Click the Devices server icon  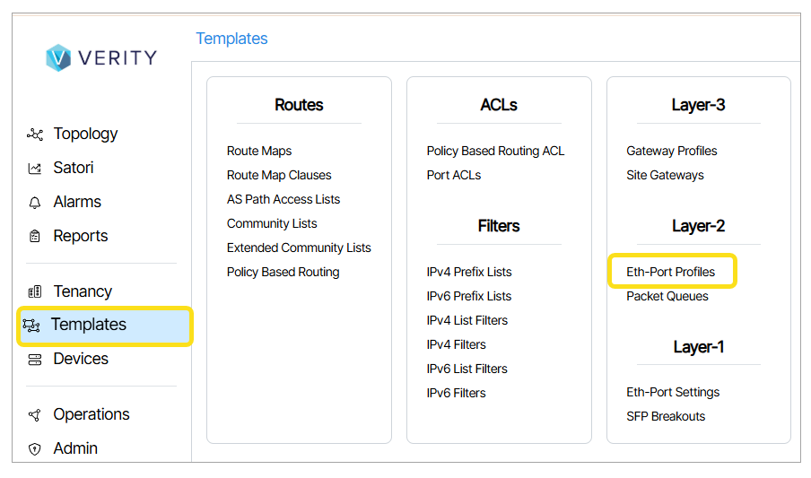point(35,360)
